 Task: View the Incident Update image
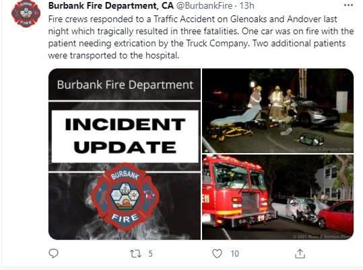(125, 154)
